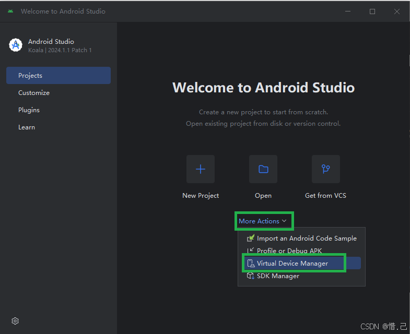The width and height of the screenshot is (410, 334).
Task: Click the New Project plus icon
Action: tap(201, 169)
